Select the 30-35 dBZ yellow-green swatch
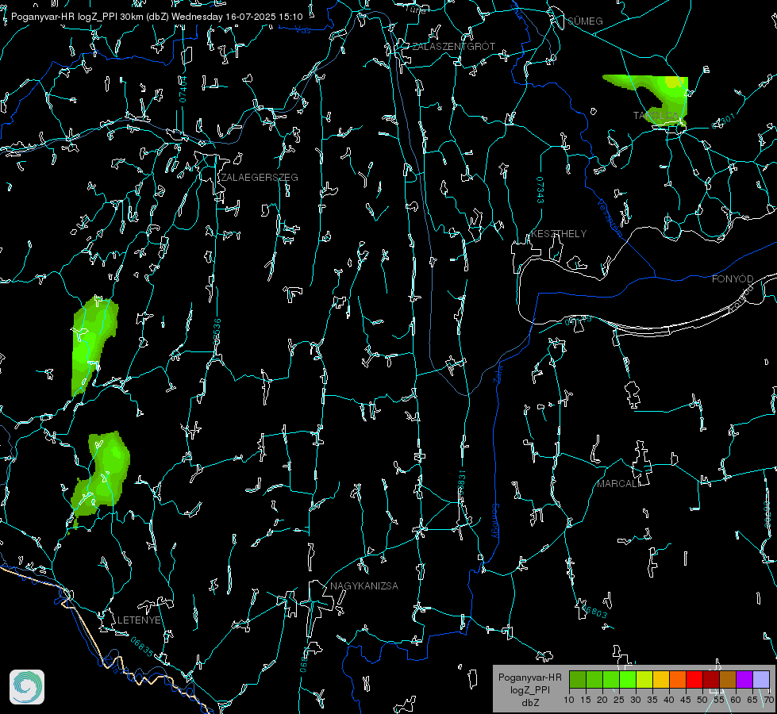The height and width of the screenshot is (714, 777). [644, 679]
